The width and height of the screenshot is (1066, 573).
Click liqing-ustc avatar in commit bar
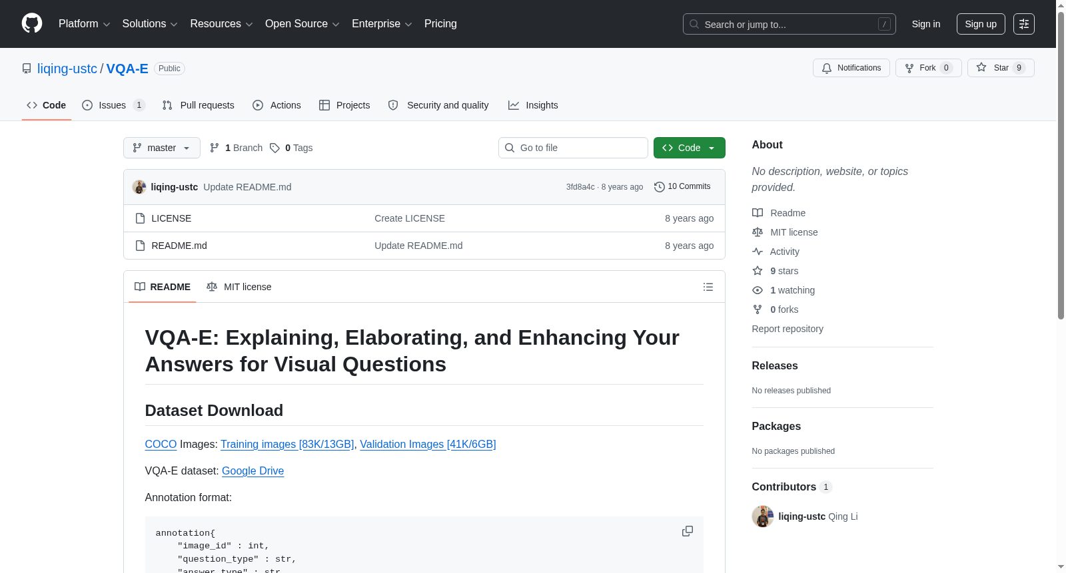click(139, 187)
